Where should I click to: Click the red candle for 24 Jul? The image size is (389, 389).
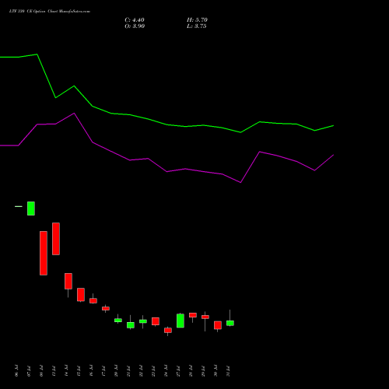[168, 331]
